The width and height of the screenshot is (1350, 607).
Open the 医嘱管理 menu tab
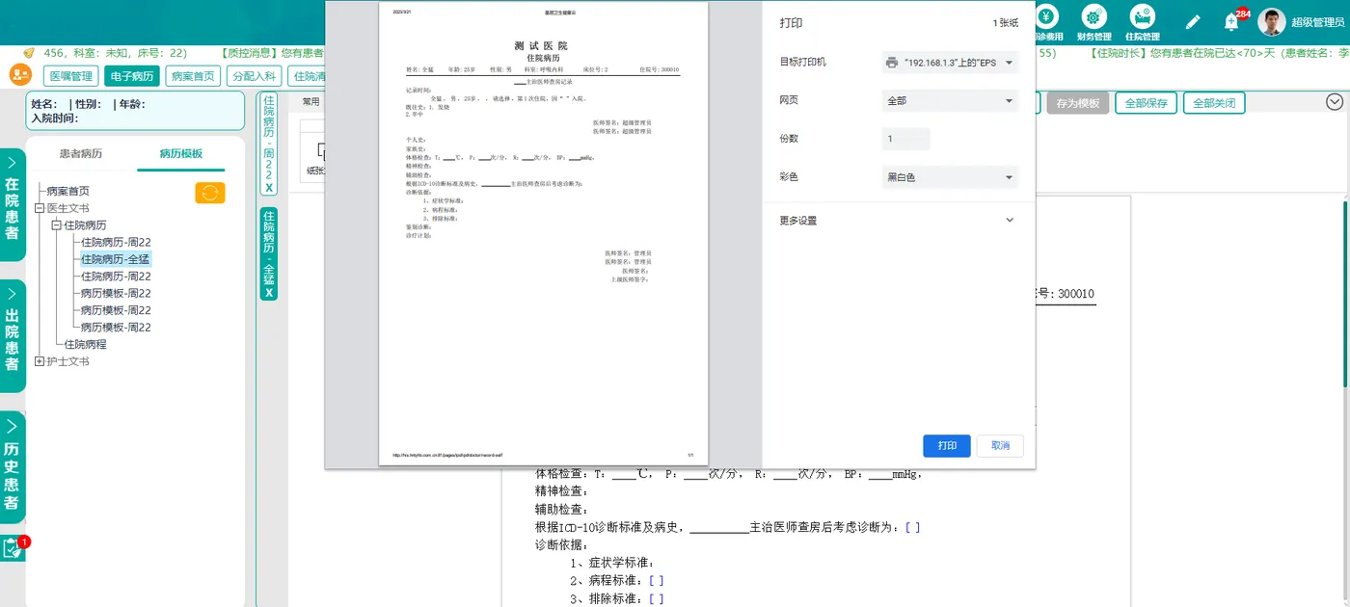point(70,76)
